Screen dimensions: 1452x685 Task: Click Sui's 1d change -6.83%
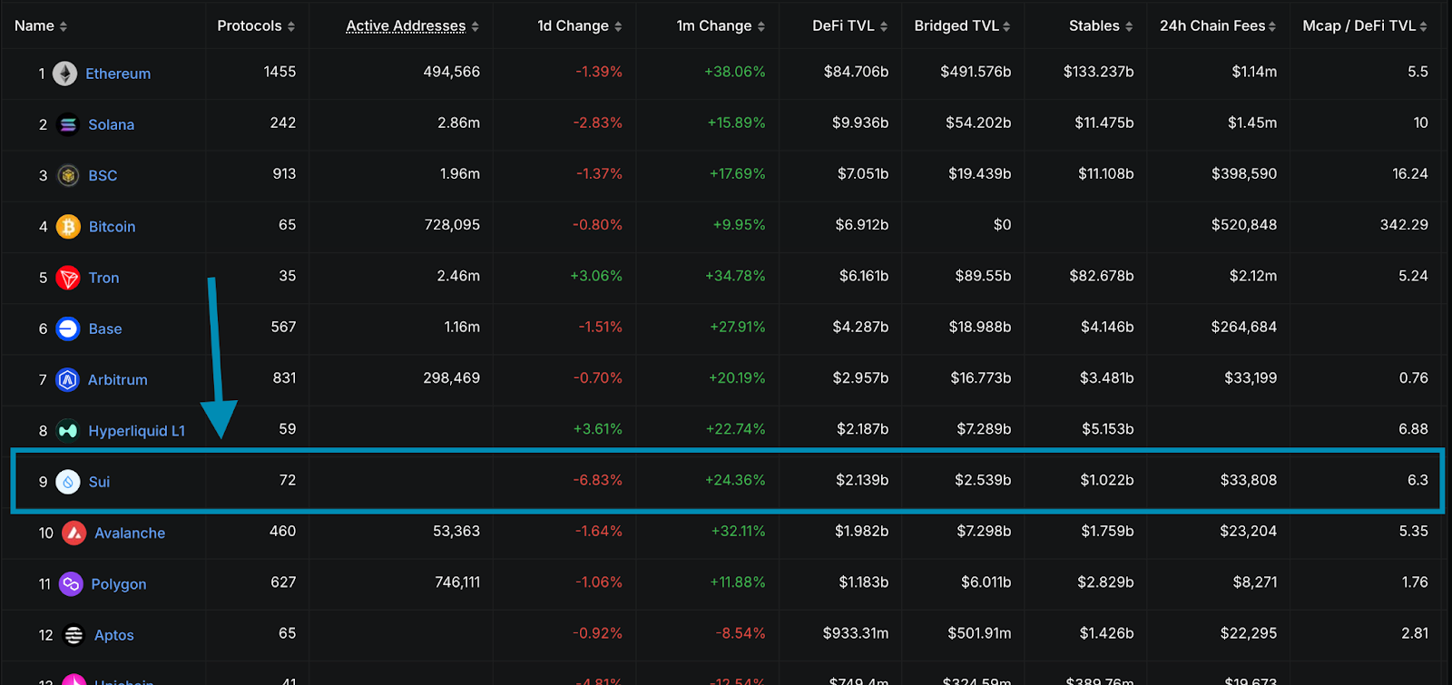[x=597, y=480]
